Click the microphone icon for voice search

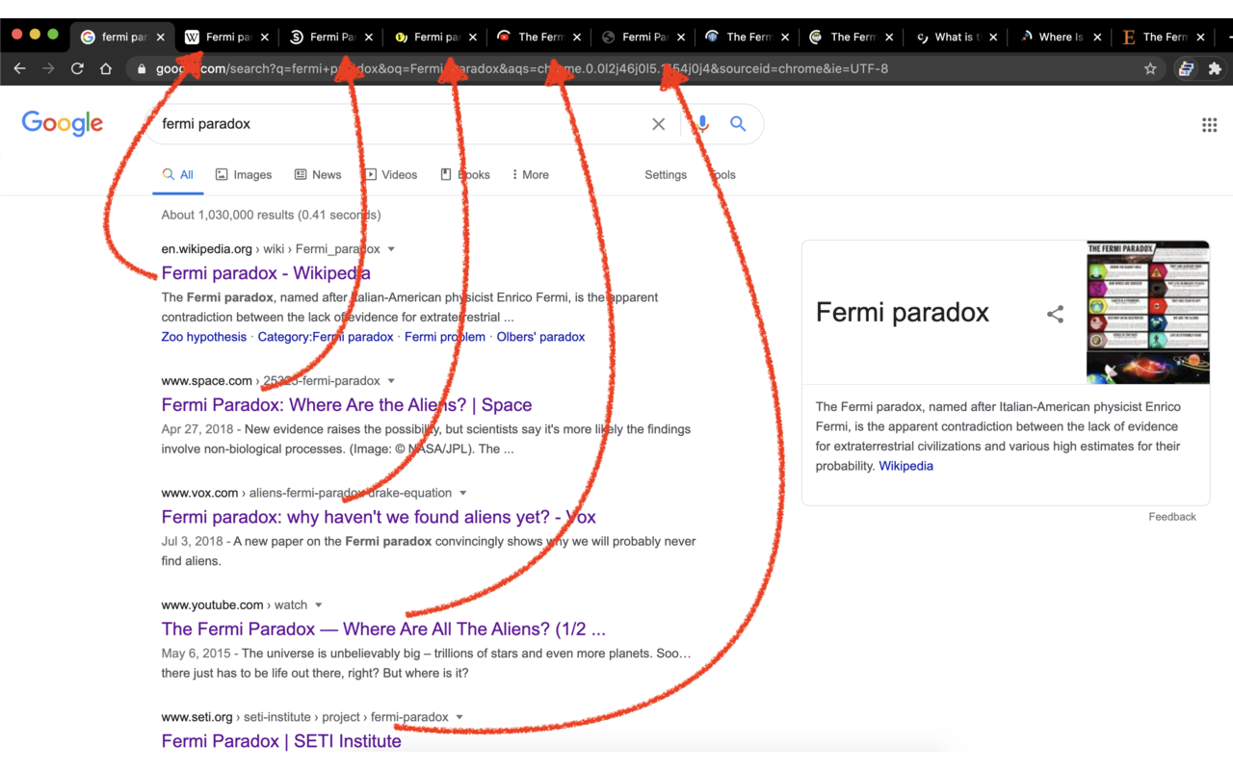(700, 123)
